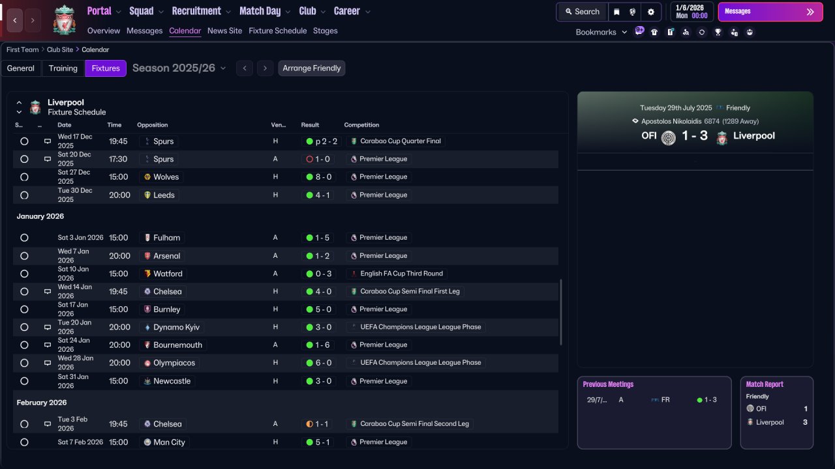The height and width of the screenshot is (469, 835).
Task: Click the First Team breadcrumb link
Action: (23, 50)
